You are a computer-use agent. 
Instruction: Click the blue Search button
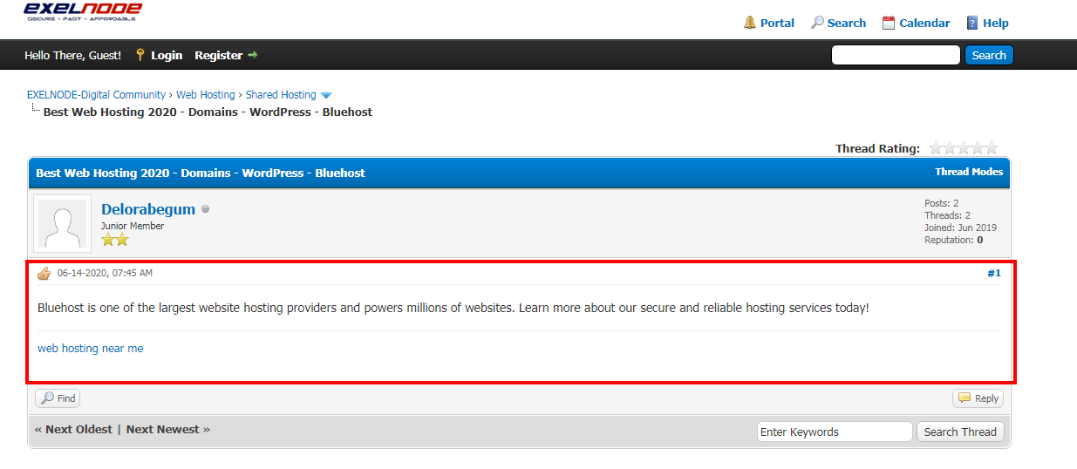(989, 55)
